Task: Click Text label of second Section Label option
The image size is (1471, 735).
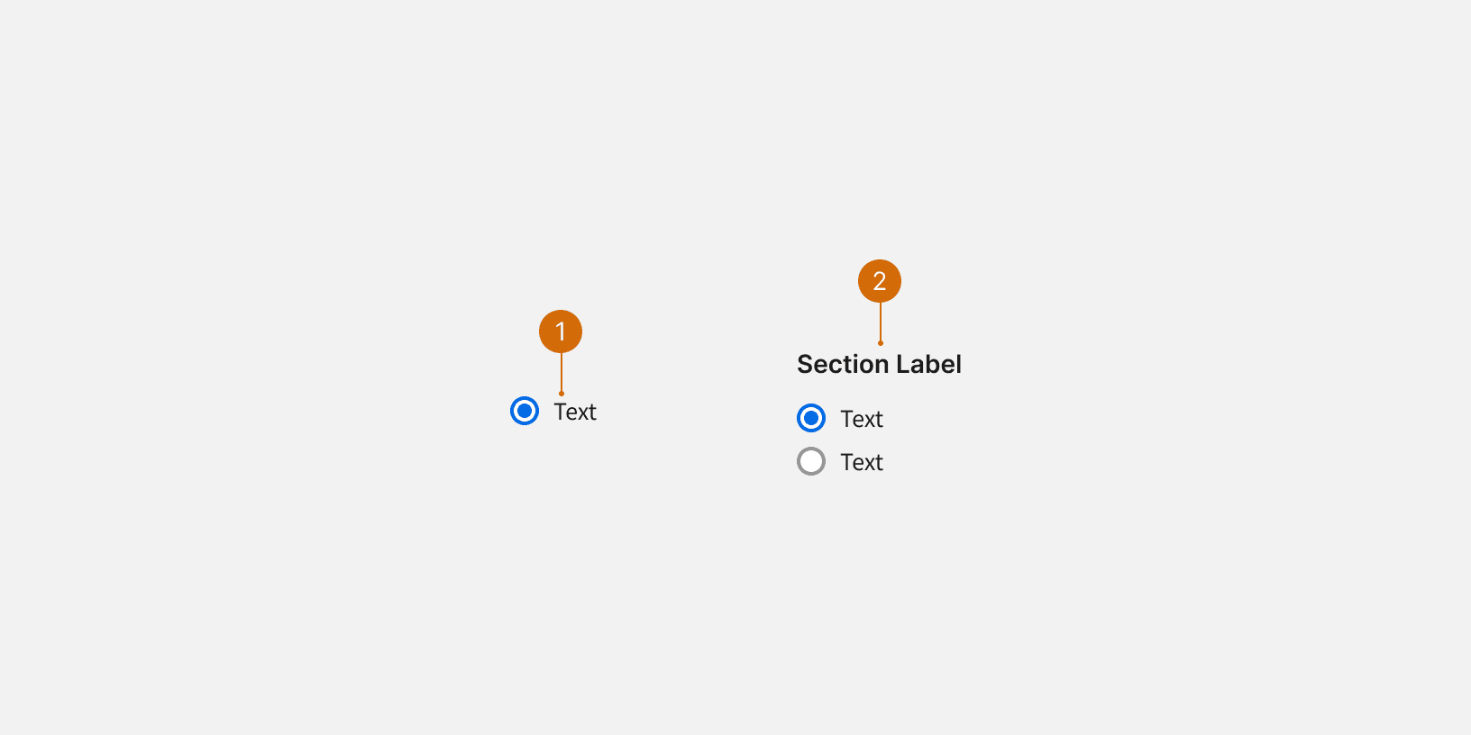Action: click(x=862, y=462)
